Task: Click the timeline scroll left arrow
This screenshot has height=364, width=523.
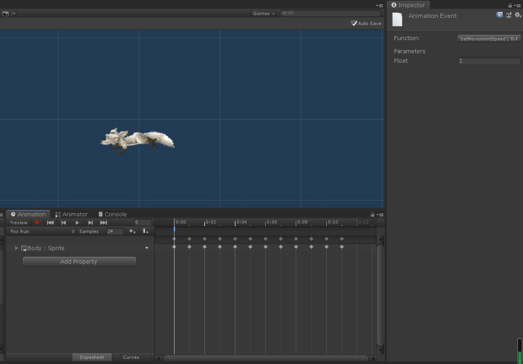Action: [x=159, y=358]
